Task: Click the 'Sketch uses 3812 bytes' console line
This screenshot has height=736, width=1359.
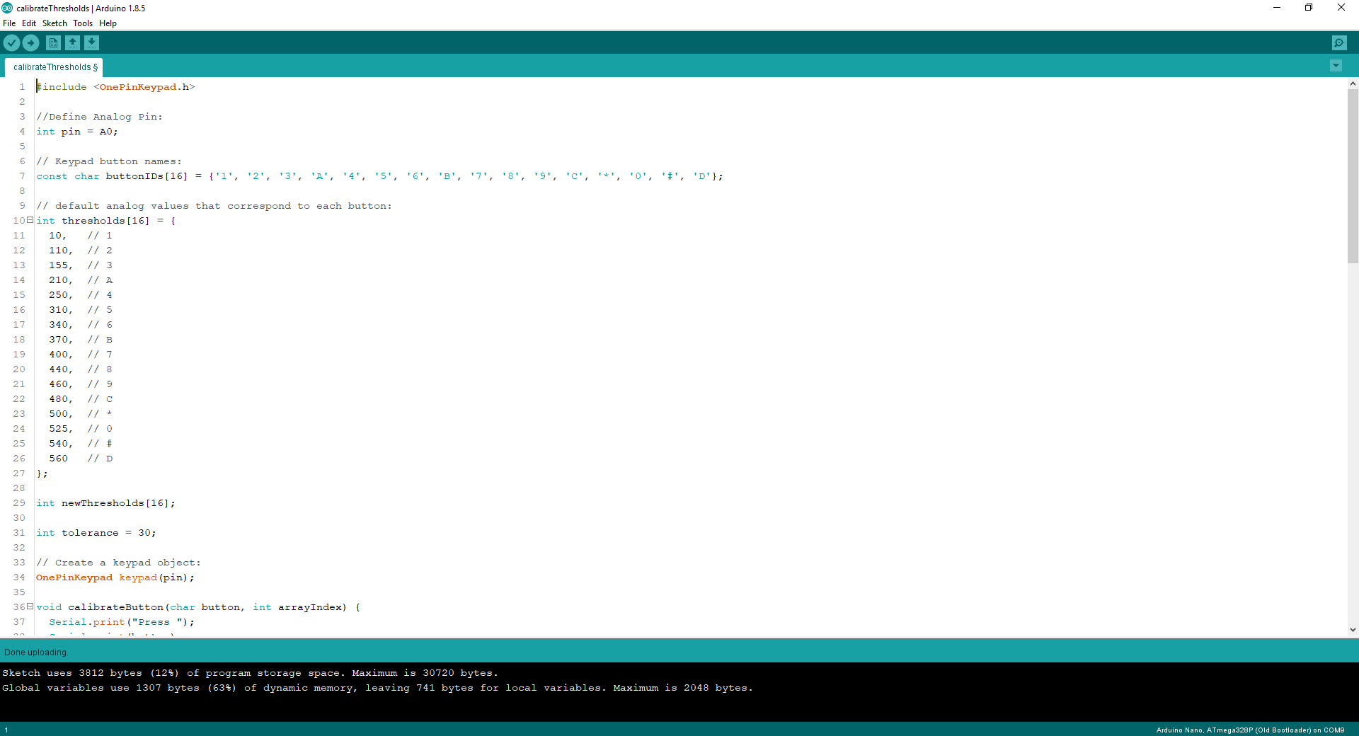Action: [251, 673]
